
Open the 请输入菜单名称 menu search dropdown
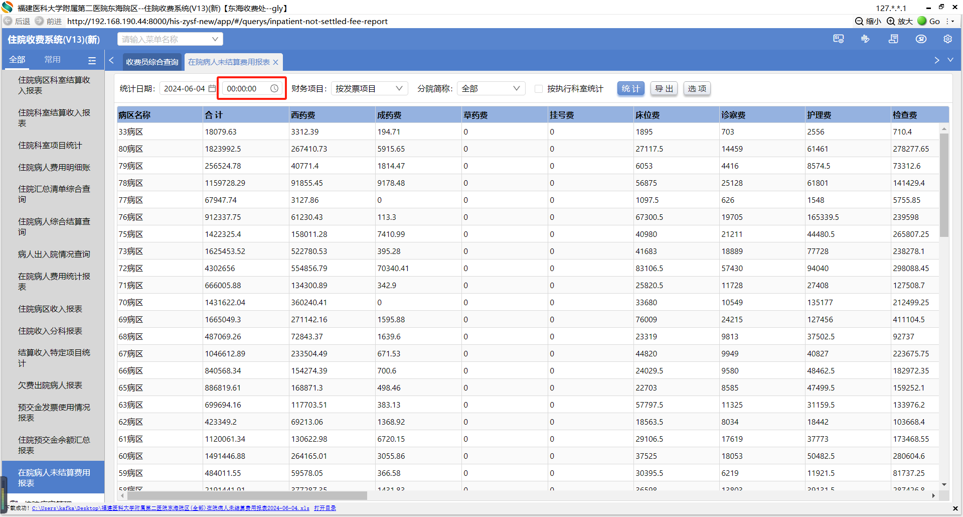pyautogui.click(x=170, y=39)
